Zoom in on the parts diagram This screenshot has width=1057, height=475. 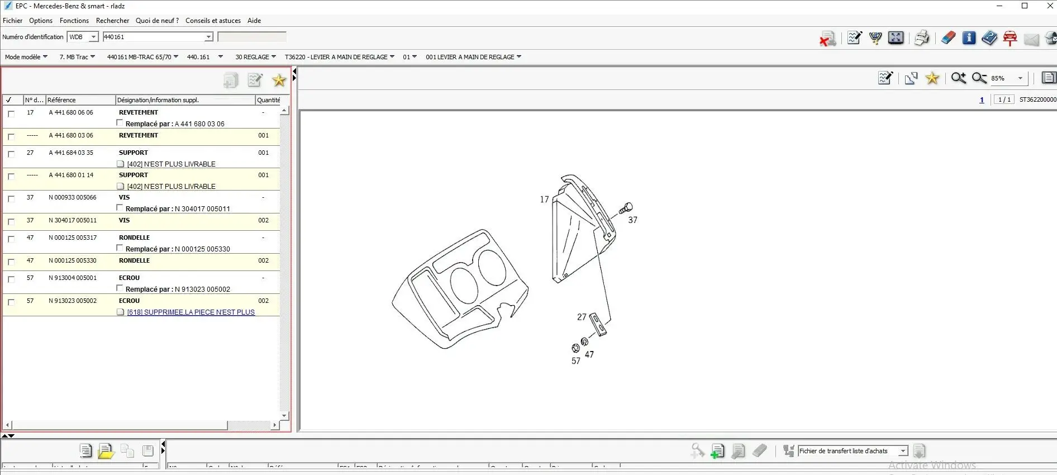coord(958,78)
